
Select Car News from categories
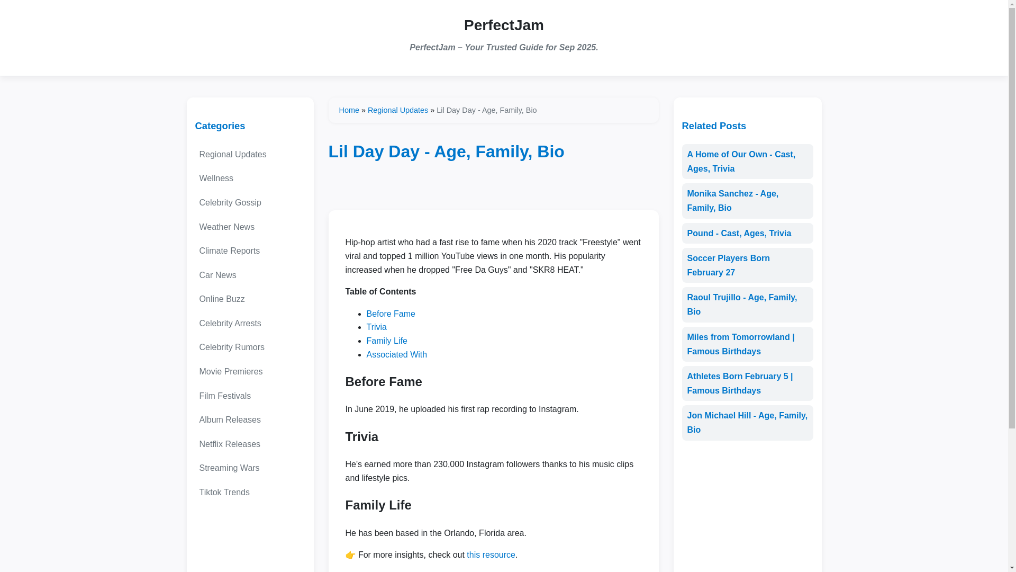coord(250,275)
